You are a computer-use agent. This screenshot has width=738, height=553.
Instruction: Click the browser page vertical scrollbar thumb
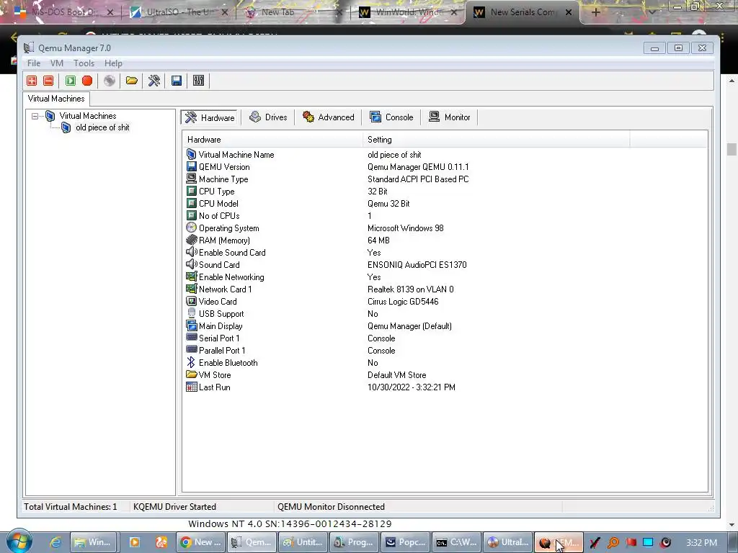tap(732, 149)
